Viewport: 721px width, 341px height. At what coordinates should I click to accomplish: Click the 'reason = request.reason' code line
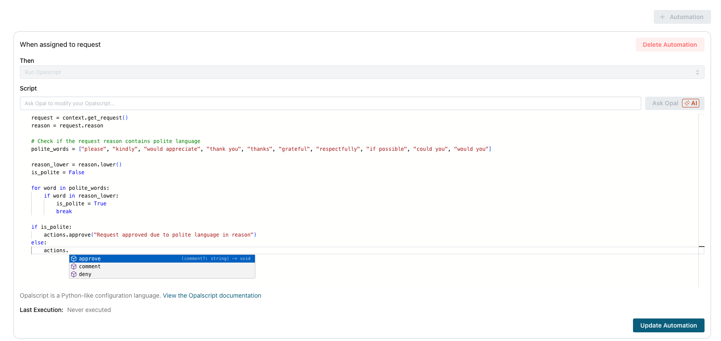click(67, 126)
